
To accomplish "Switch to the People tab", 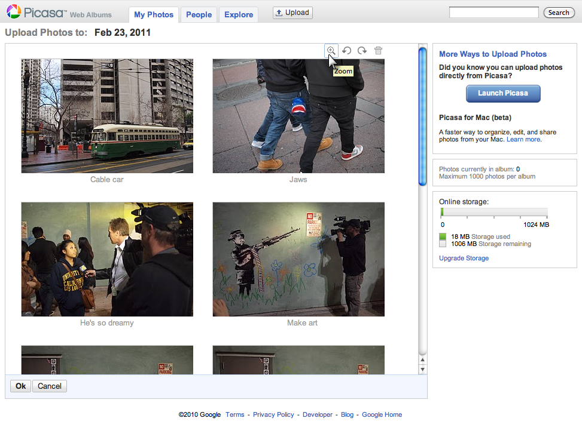I will [199, 14].
